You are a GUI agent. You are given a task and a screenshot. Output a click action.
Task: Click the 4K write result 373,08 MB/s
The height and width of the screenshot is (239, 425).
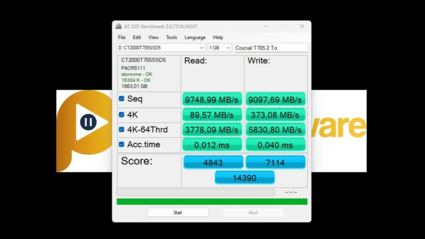275,115
